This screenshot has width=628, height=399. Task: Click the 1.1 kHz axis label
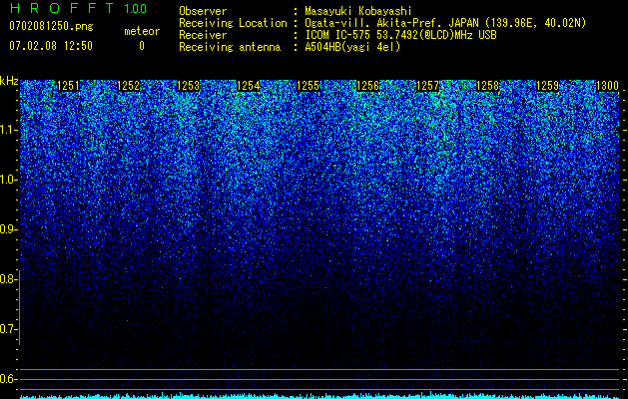tap(7, 130)
